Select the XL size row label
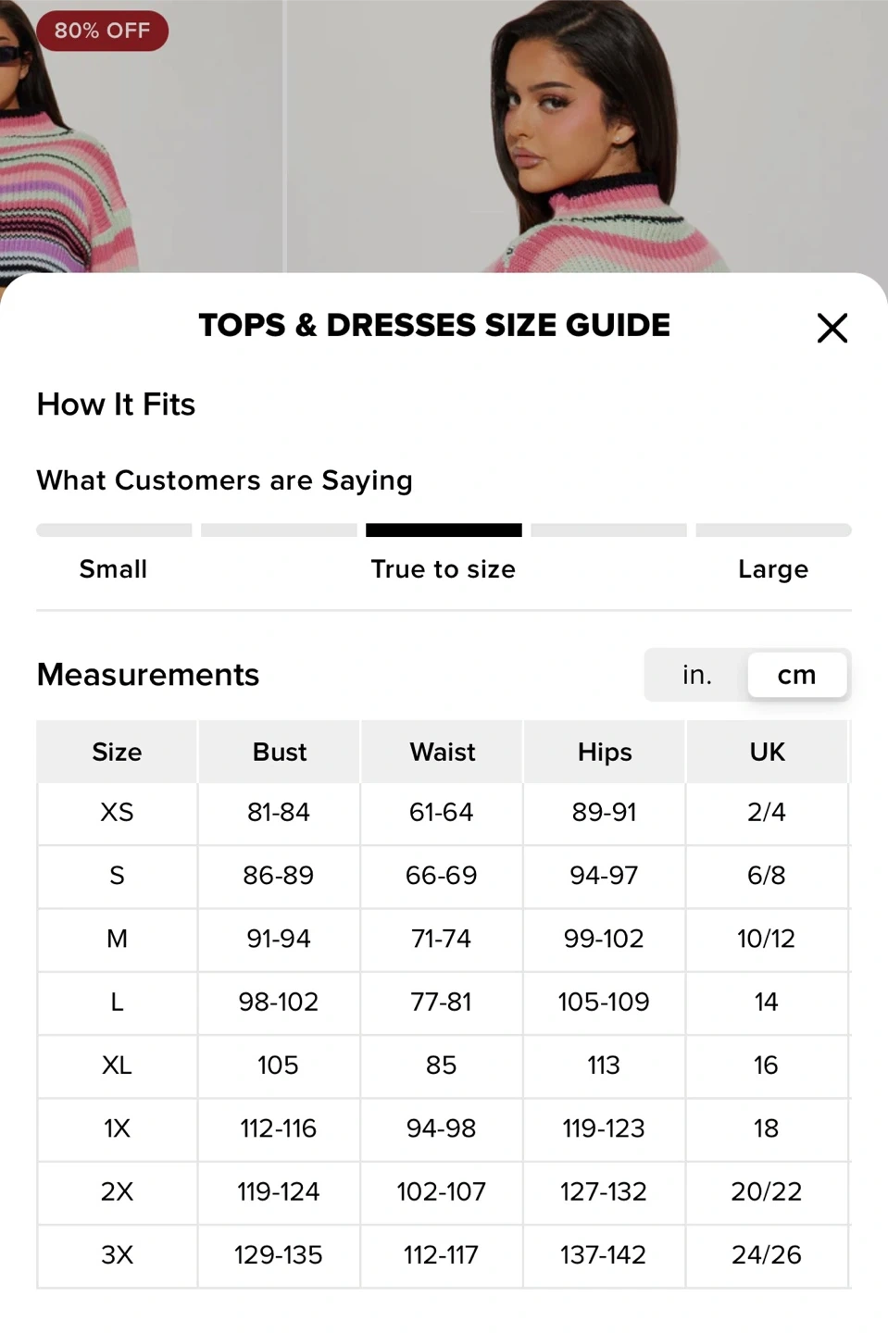This screenshot has width=888, height=1333. (117, 1065)
